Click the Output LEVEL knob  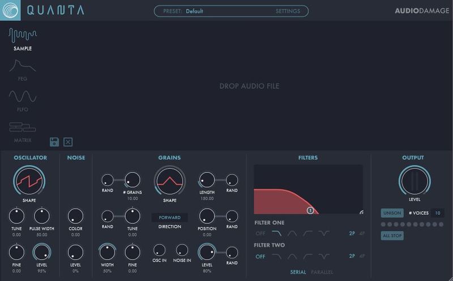(x=414, y=181)
